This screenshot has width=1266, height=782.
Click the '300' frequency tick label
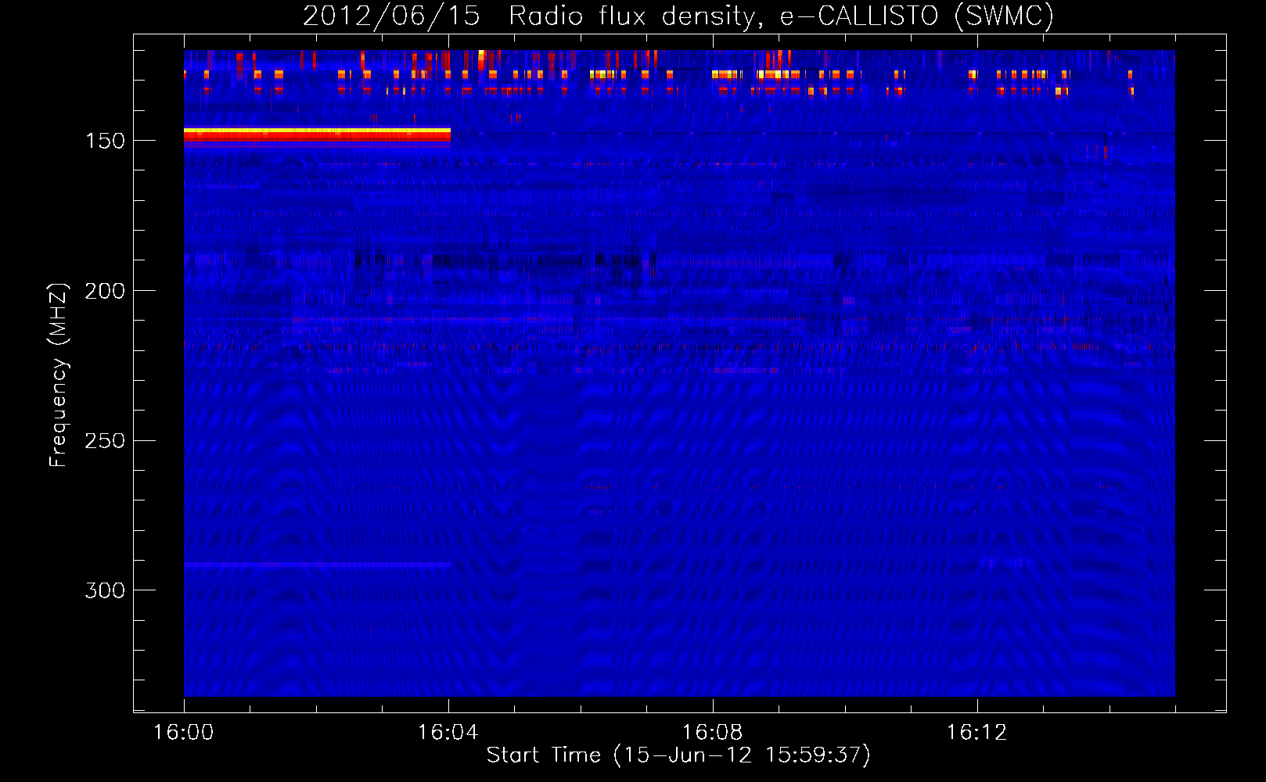point(106,590)
